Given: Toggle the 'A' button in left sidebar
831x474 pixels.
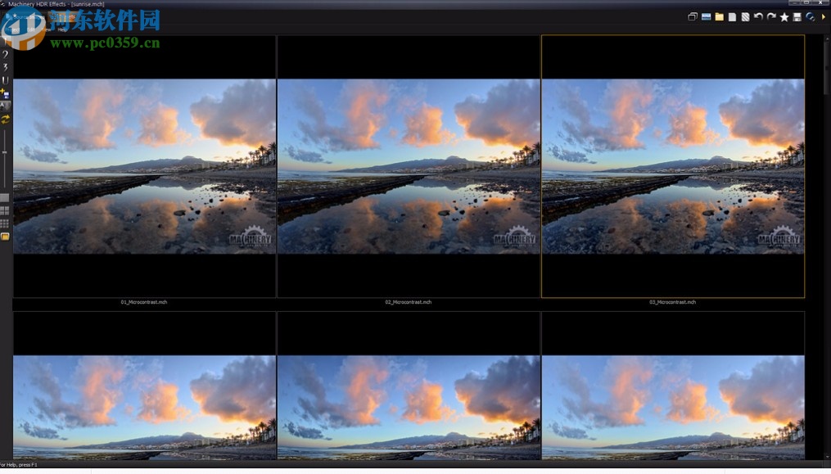Looking at the screenshot, I should pos(5,106).
